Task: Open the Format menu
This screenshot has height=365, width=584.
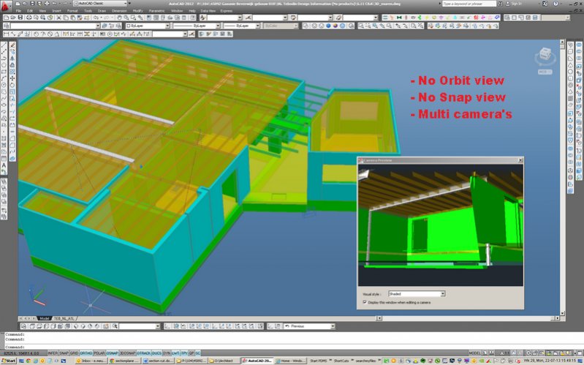Action: tap(72, 11)
